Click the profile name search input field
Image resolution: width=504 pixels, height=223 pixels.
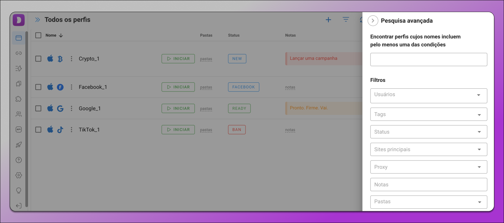tap(429, 60)
